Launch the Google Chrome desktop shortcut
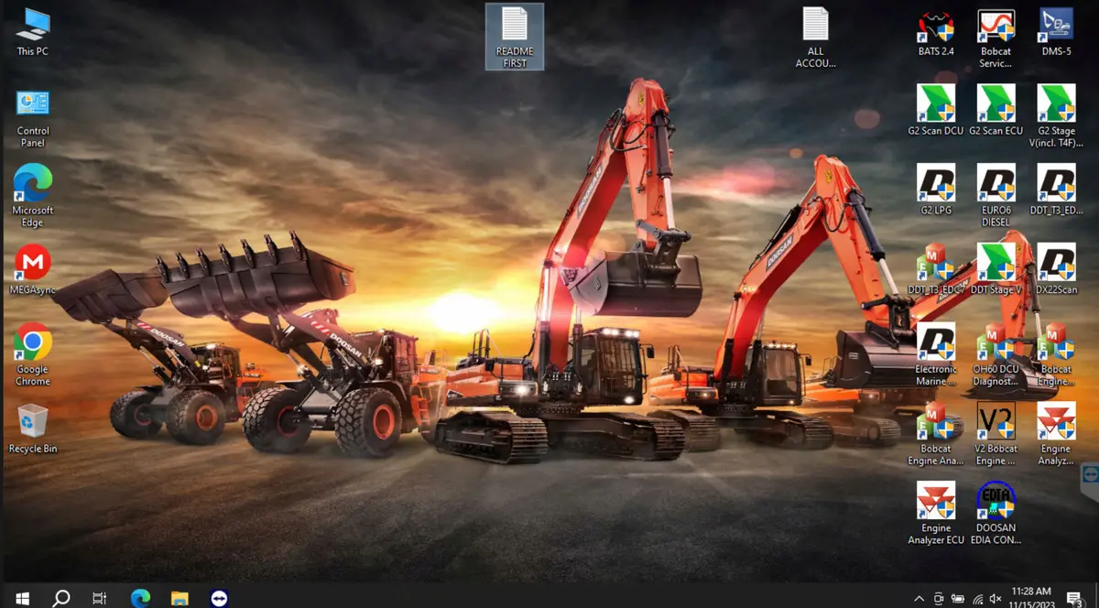This screenshot has height=608, width=1099. pos(33,356)
